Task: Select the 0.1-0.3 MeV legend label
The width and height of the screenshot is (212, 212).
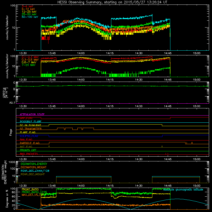Action: [x=30, y=57]
